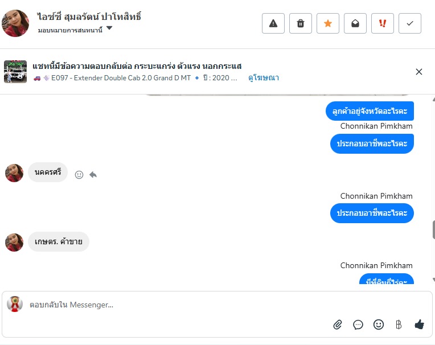Viewport: 435px width, 345px height.
Task: Click the chat scrollbar thumb
Action: [433, 229]
